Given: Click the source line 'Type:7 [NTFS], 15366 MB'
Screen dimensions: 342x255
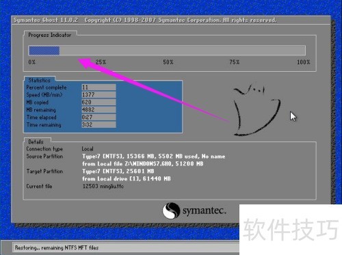Looking at the screenshot, I should tap(154, 157).
